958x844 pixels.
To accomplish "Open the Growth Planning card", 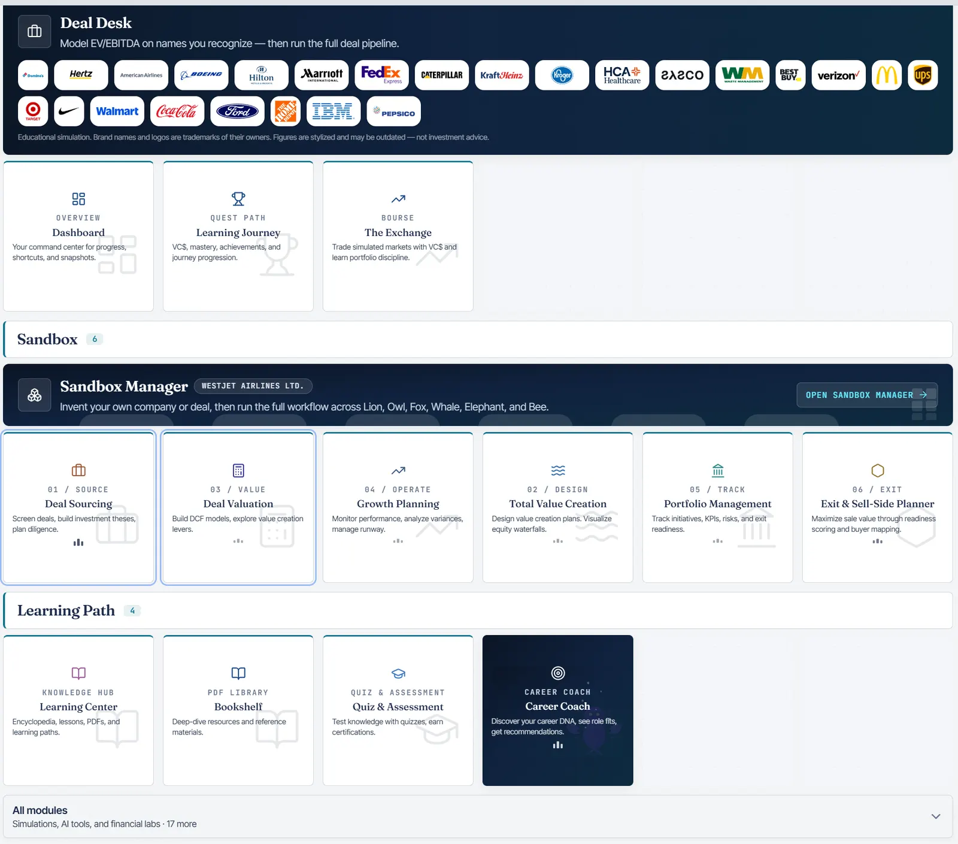I will (x=398, y=507).
